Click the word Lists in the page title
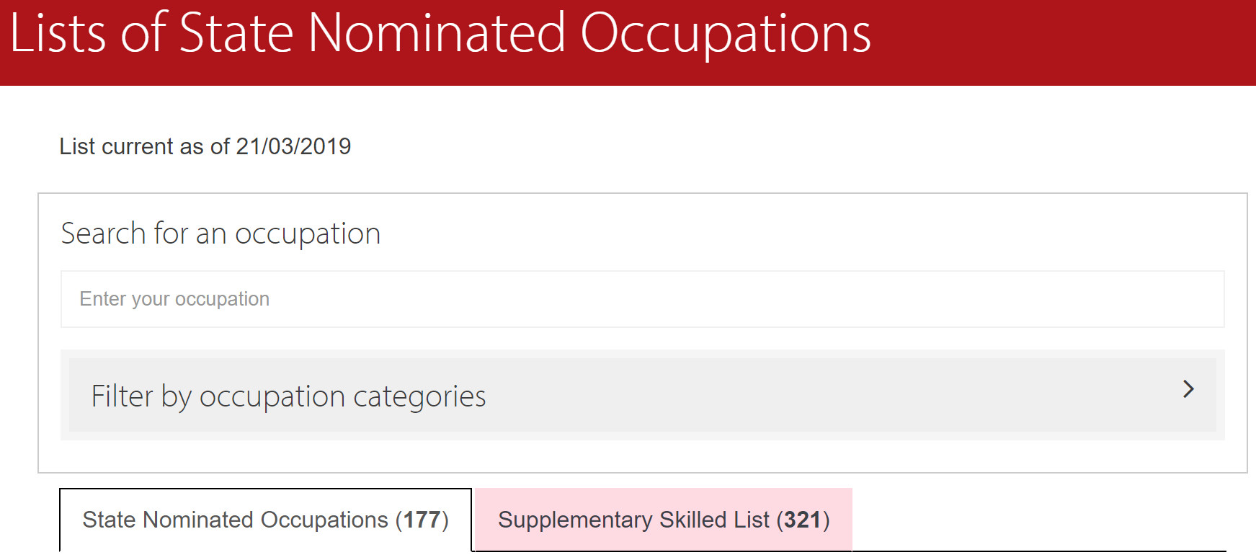This screenshot has width=1256, height=560. tap(58, 33)
